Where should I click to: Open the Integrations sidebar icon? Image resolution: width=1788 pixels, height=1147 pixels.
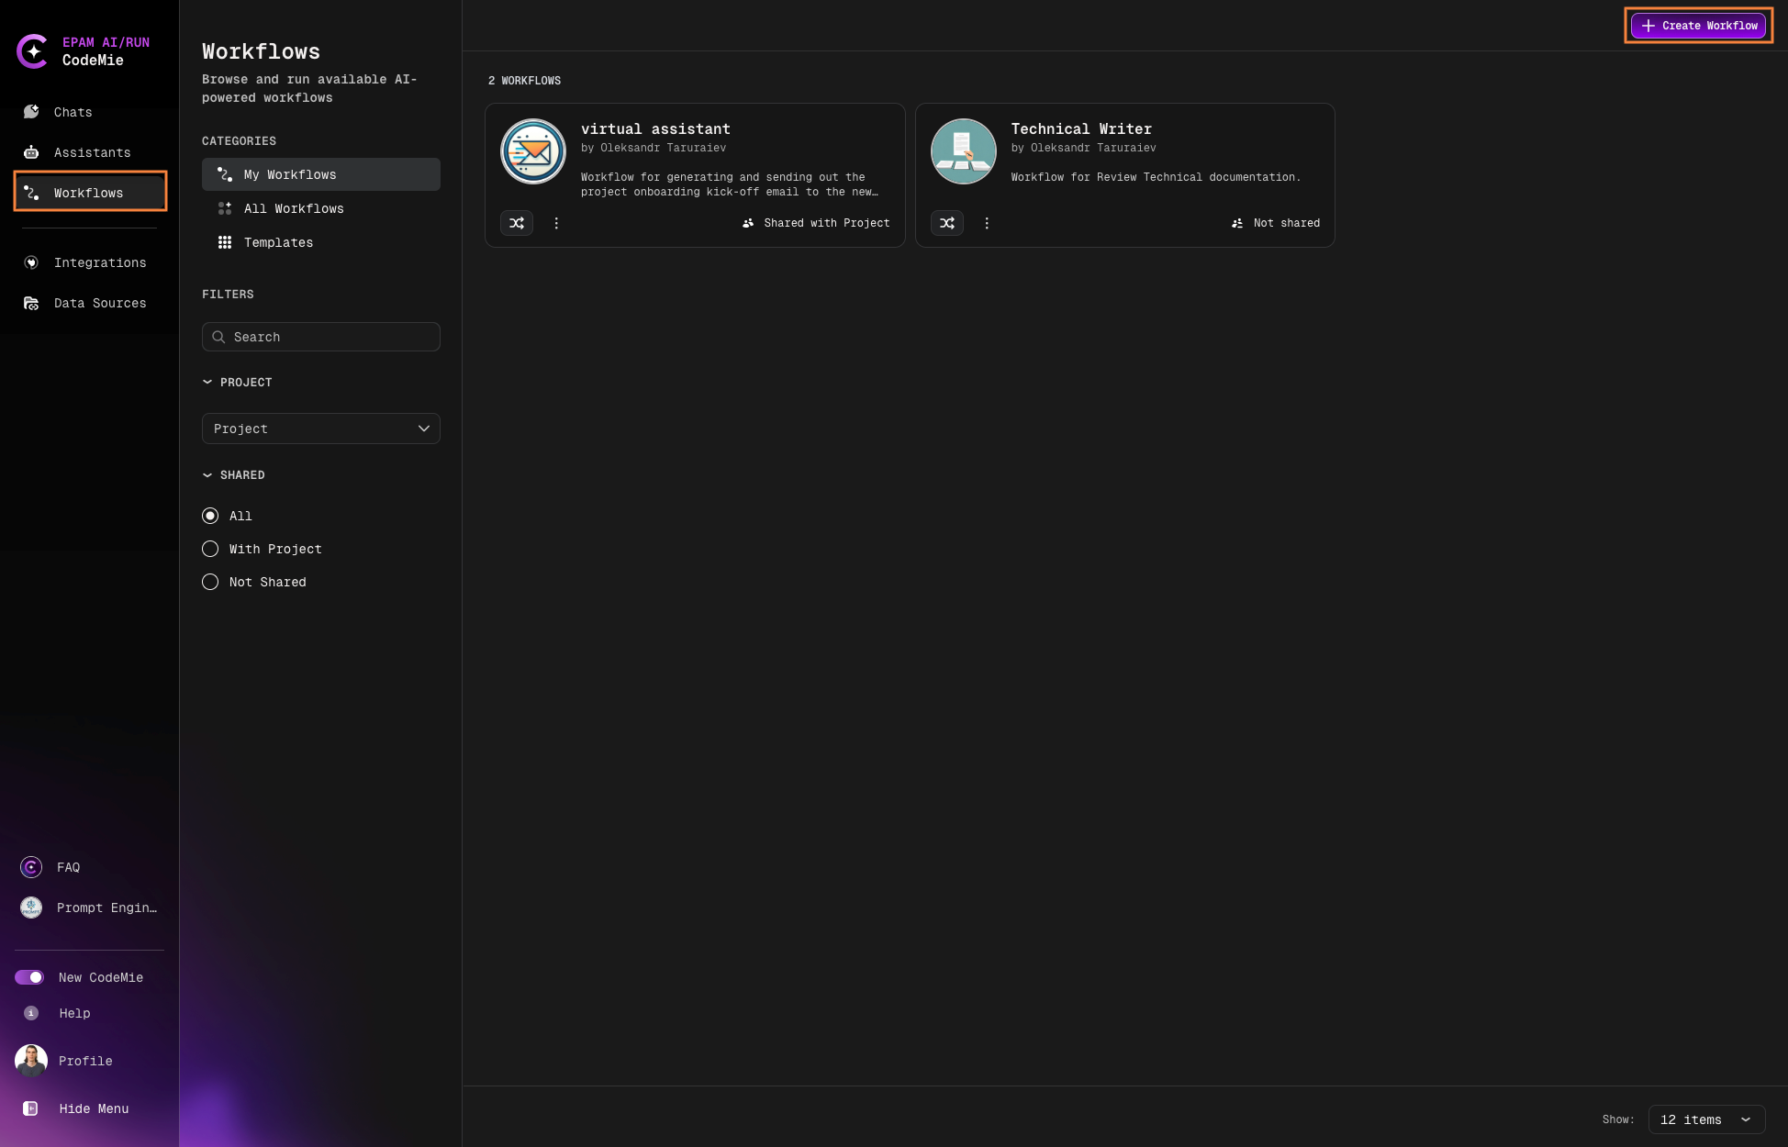coord(31,262)
